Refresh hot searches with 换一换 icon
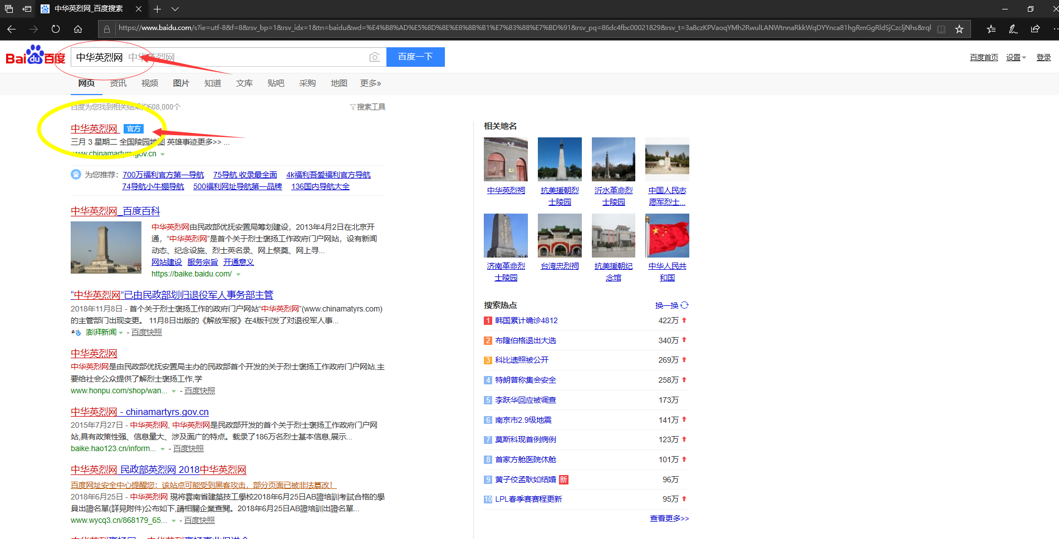Viewport: 1059px width, 539px height. [x=671, y=305]
